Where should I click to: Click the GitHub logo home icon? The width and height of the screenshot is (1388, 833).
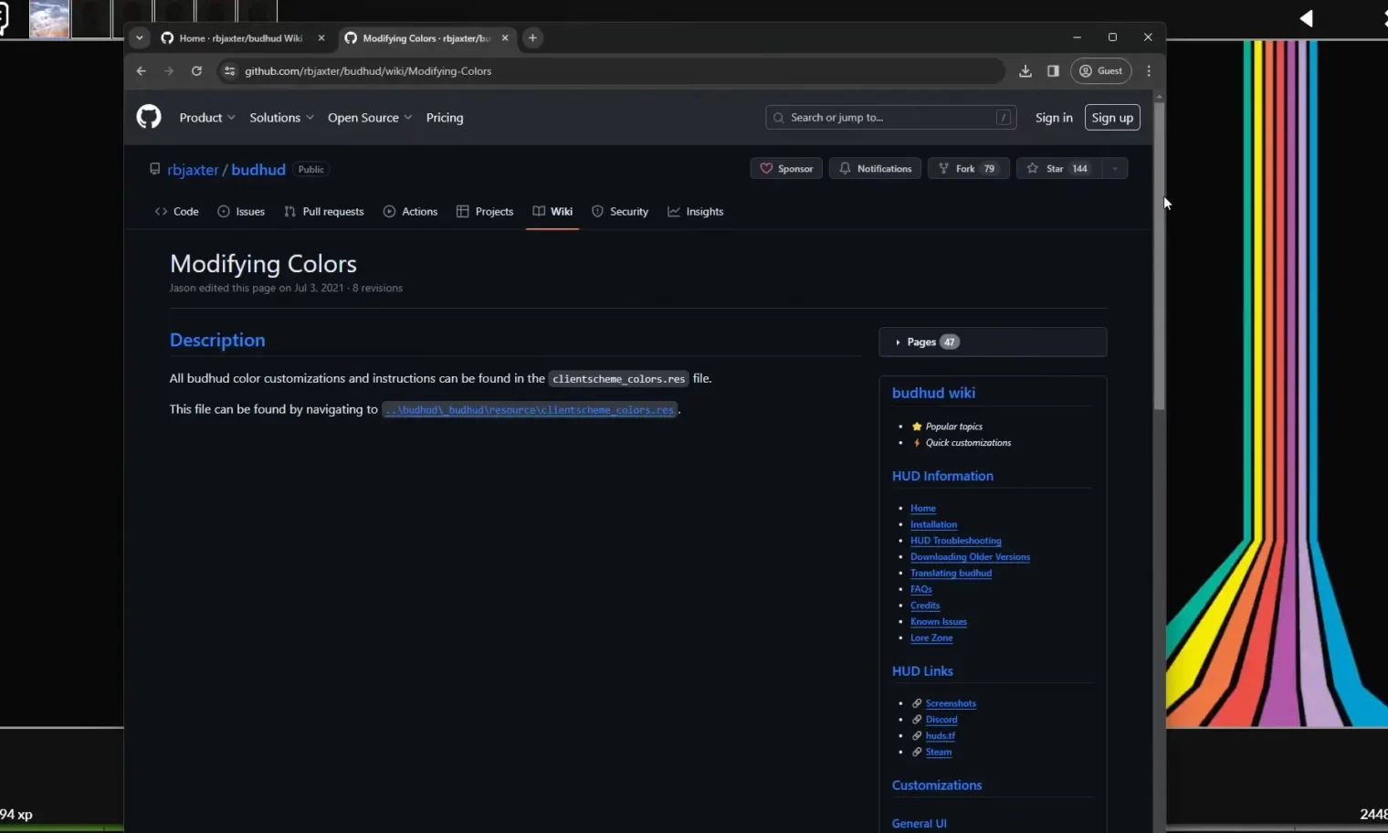[x=149, y=117]
